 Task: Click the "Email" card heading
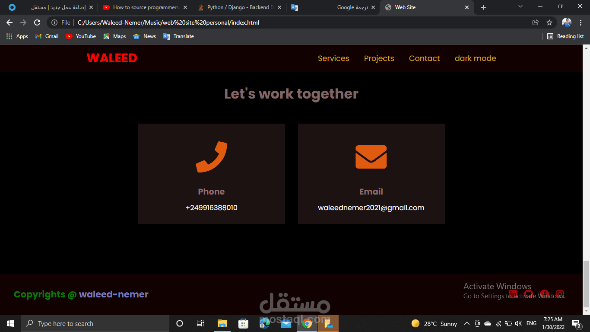pyautogui.click(x=371, y=192)
